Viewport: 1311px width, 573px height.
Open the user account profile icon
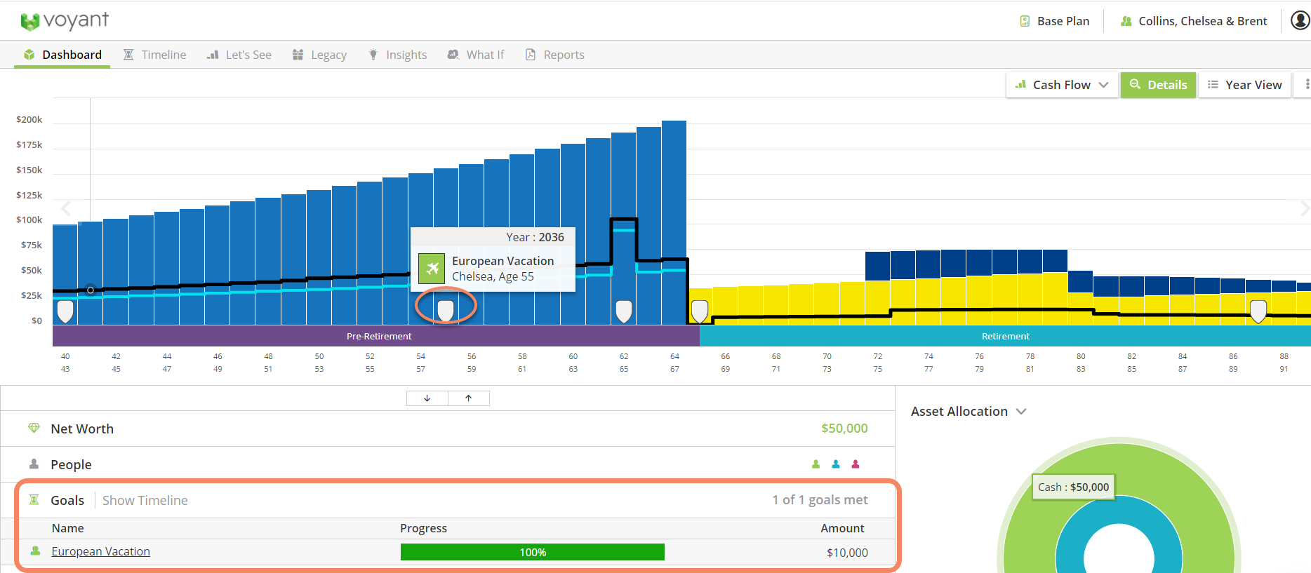[1300, 21]
